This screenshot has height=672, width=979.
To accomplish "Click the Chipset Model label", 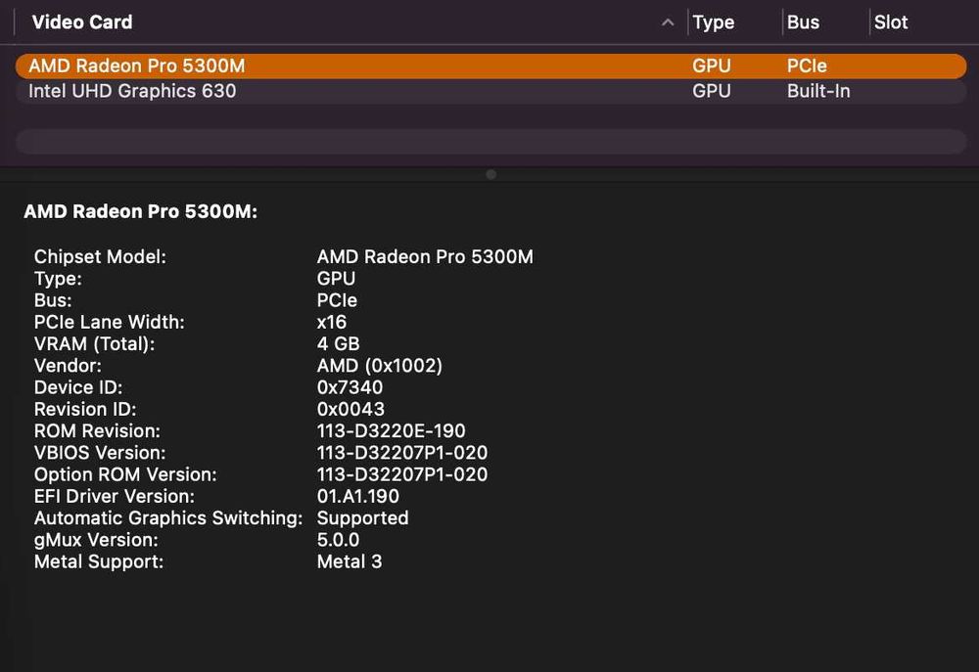I will click(100, 257).
